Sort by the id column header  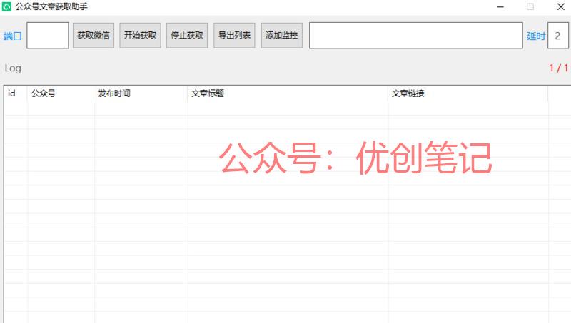16,93
